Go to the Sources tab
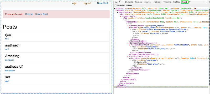 click(148, 2)
